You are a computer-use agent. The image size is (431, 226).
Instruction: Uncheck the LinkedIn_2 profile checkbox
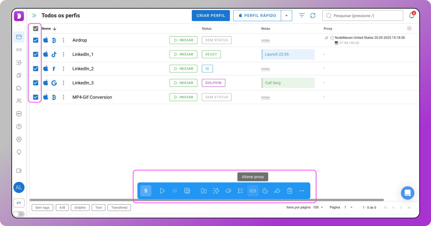pyautogui.click(x=36, y=68)
